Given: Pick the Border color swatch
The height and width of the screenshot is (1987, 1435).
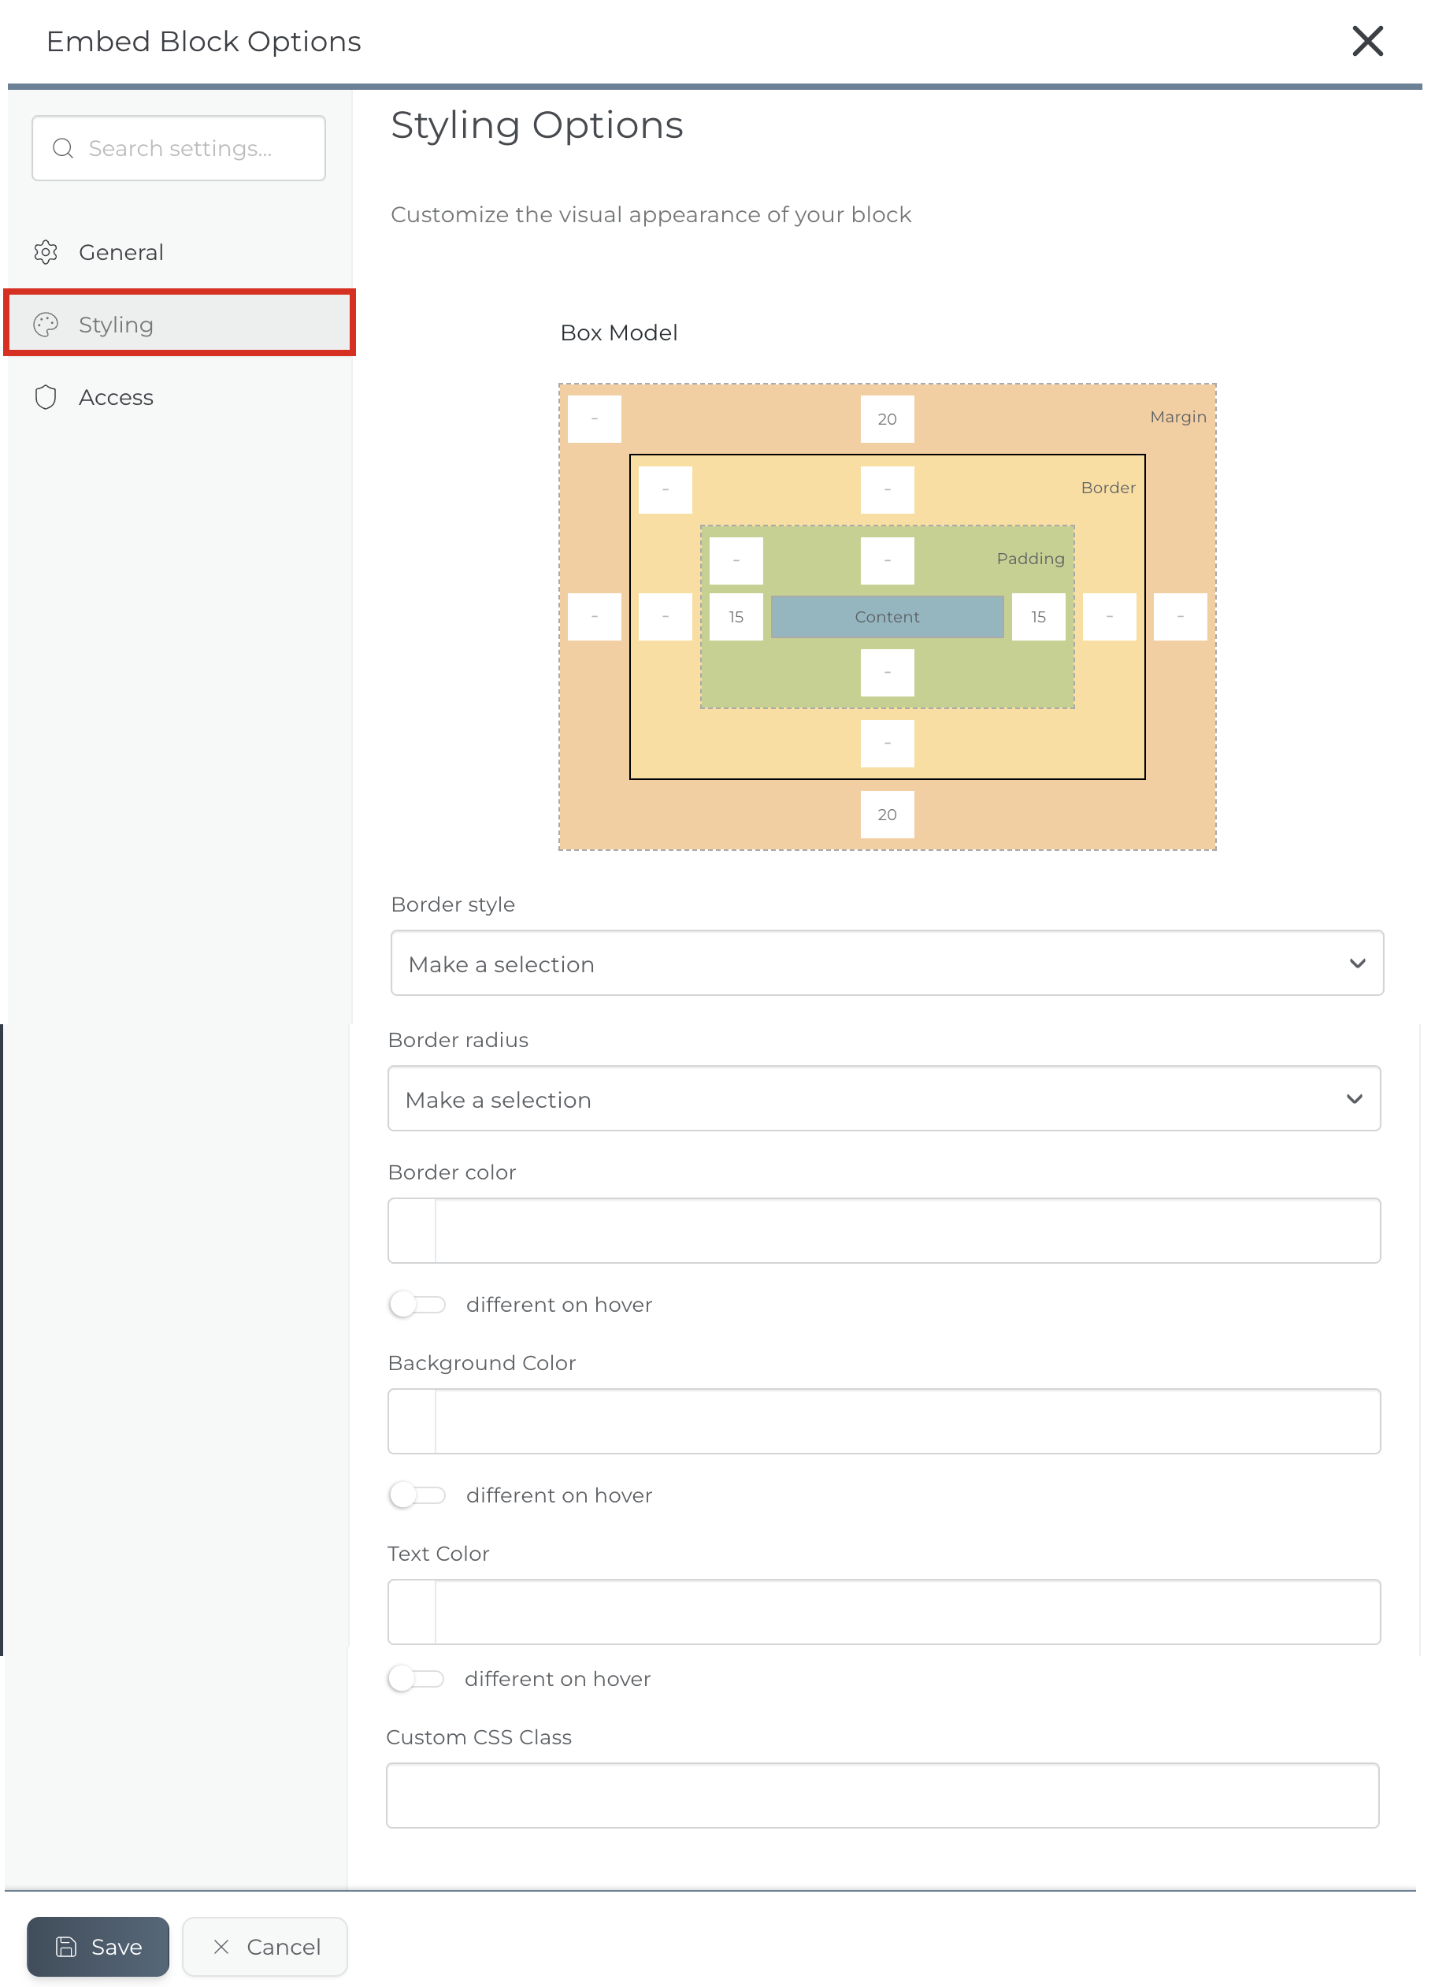Looking at the screenshot, I should point(413,1231).
